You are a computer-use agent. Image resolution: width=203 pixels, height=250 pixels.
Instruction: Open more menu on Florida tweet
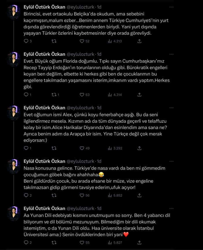click(171, 54)
